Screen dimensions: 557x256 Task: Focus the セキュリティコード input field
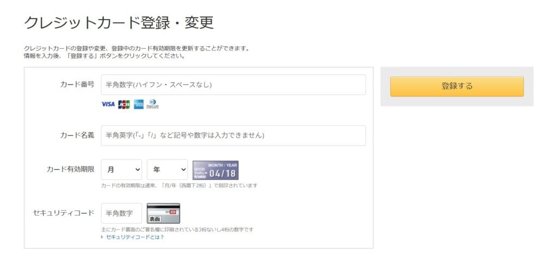point(121,213)
